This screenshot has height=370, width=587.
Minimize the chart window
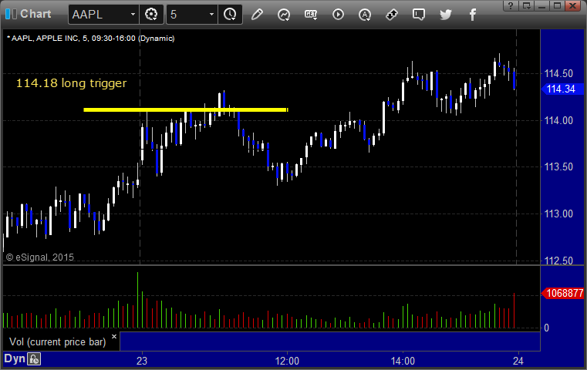[541, 5]
